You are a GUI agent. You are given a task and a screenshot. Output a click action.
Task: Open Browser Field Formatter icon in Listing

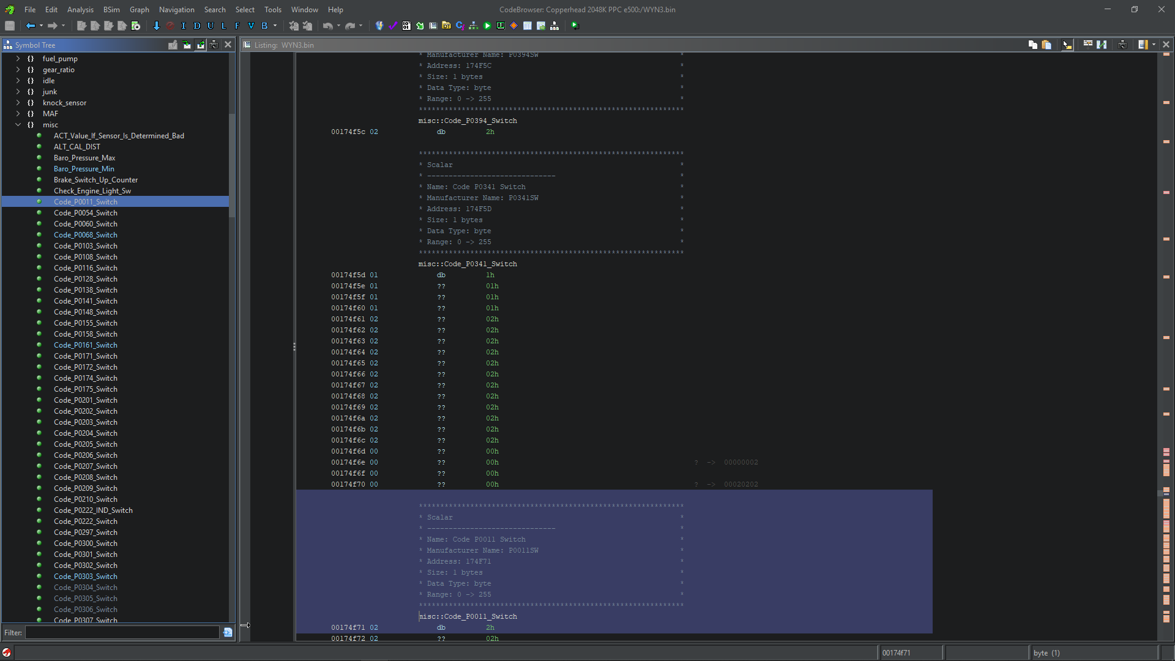pyautogui.click(x=1088, y=45)
